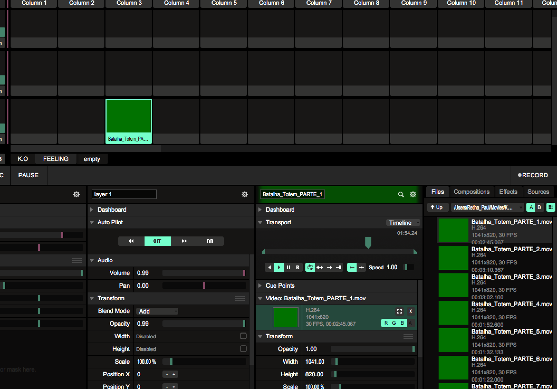Enable the layer Height checkbox
The width and height of the screenshot is (557, 389).
point(243,349)
